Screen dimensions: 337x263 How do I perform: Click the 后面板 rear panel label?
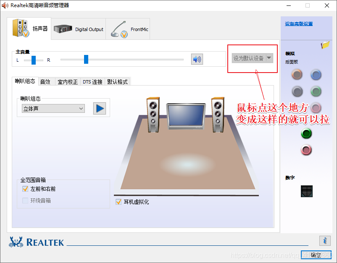(x=292, y=62)
